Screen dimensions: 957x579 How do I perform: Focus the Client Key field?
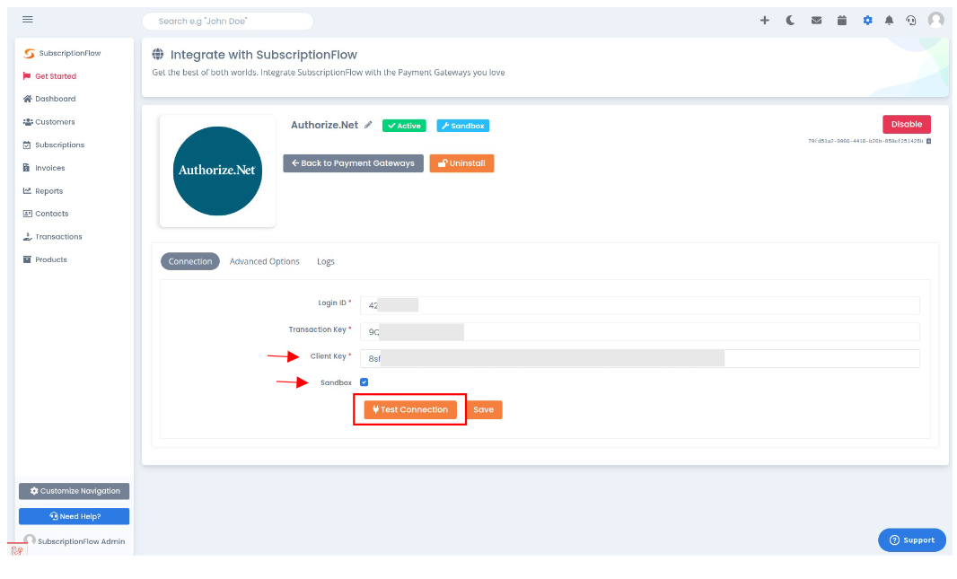pyautogui.click(x=639, y=359)
